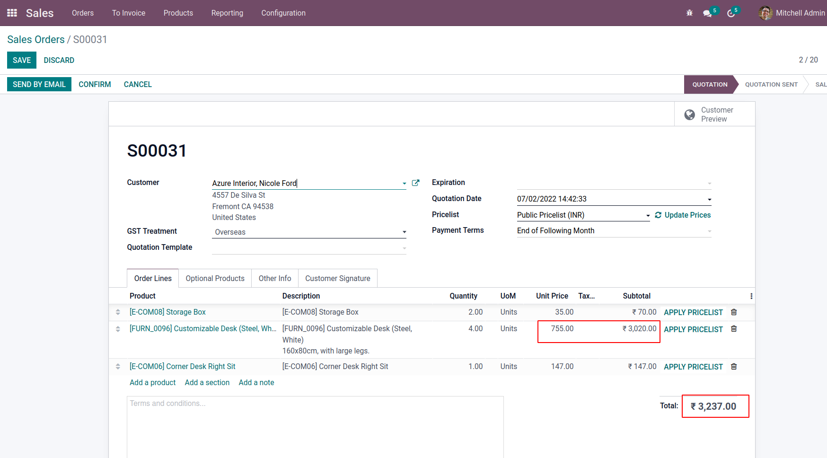The width and height of the screenshot is (827, 458).
Task: Open customer external link icon
Action: pyautogui.click(x=415, y=183)
